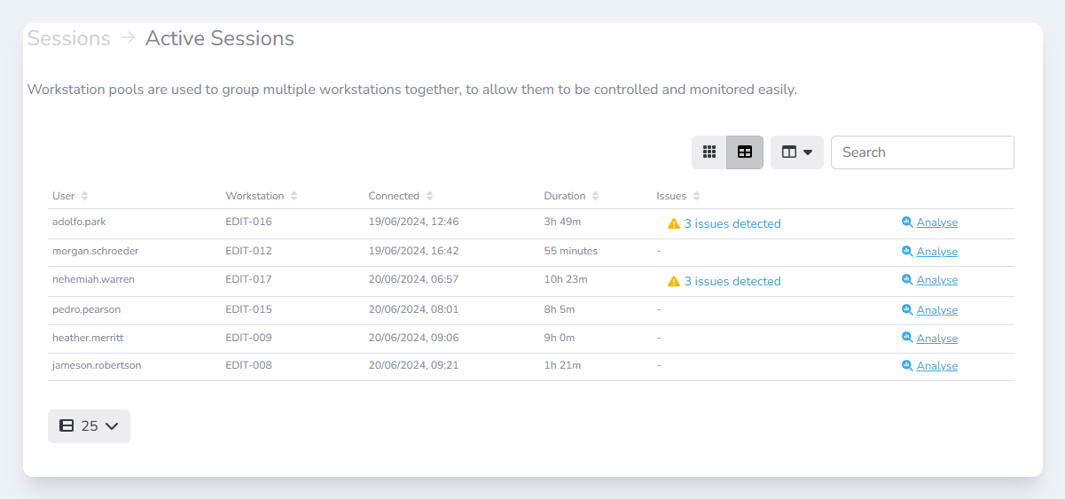Analyse the pedro.pearson session

[936, 310]
